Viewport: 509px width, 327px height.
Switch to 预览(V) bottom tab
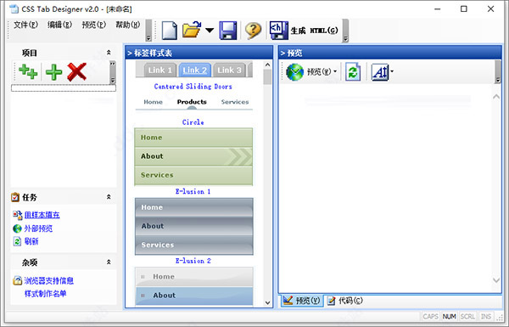(x=302, y=301)
